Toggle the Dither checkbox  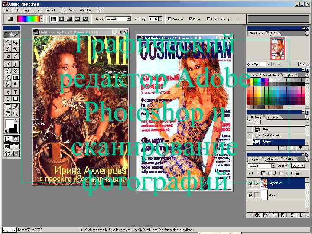point(190,19)
